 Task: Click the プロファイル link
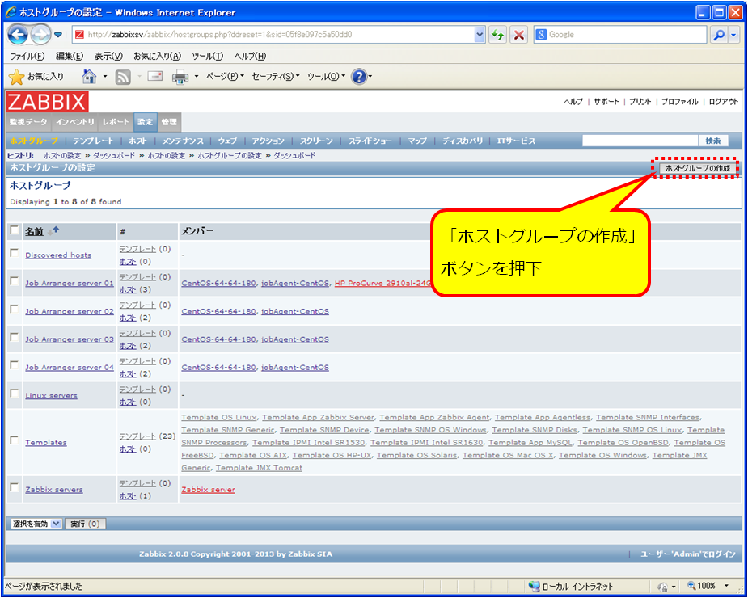click(x=679, y=102)
